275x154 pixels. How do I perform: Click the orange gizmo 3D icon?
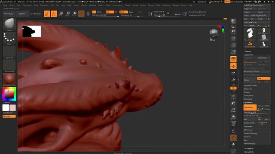tap(81, 14)
